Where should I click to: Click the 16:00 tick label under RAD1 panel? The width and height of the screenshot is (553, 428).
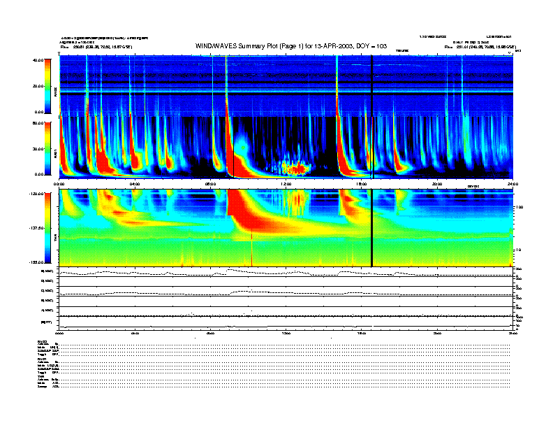tap(362, 184)
